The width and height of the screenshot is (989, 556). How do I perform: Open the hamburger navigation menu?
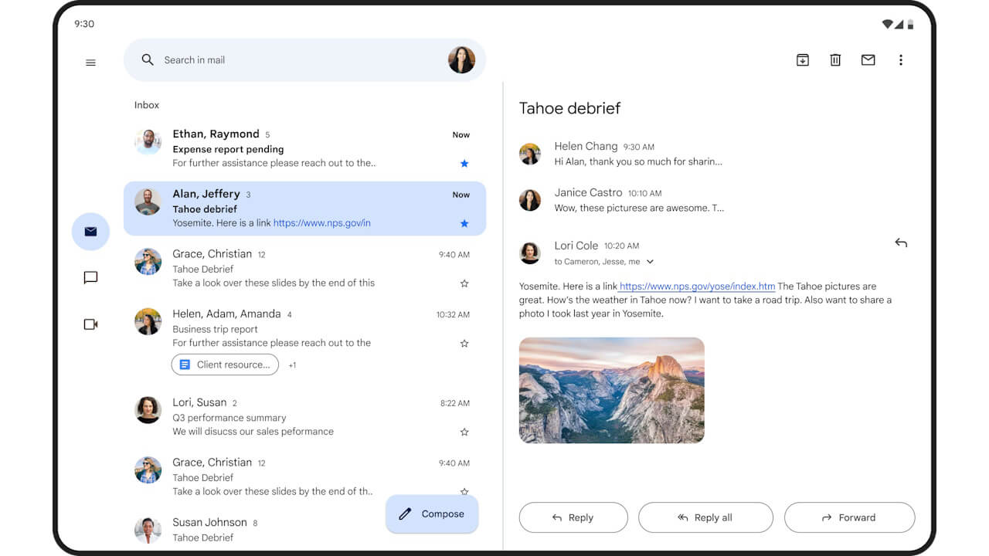tap(90, 63)
